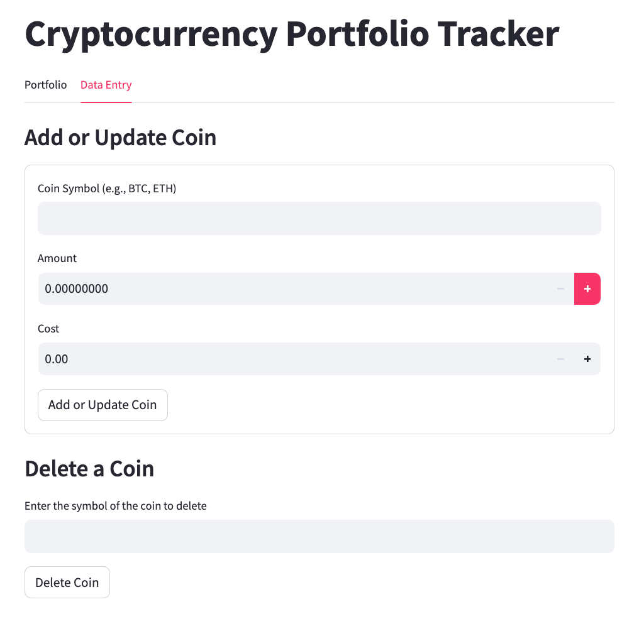The height and width of the screenshot is (636, 639).
Task: Click inside the Coin Symbol input field
Action: coord(319,218)
